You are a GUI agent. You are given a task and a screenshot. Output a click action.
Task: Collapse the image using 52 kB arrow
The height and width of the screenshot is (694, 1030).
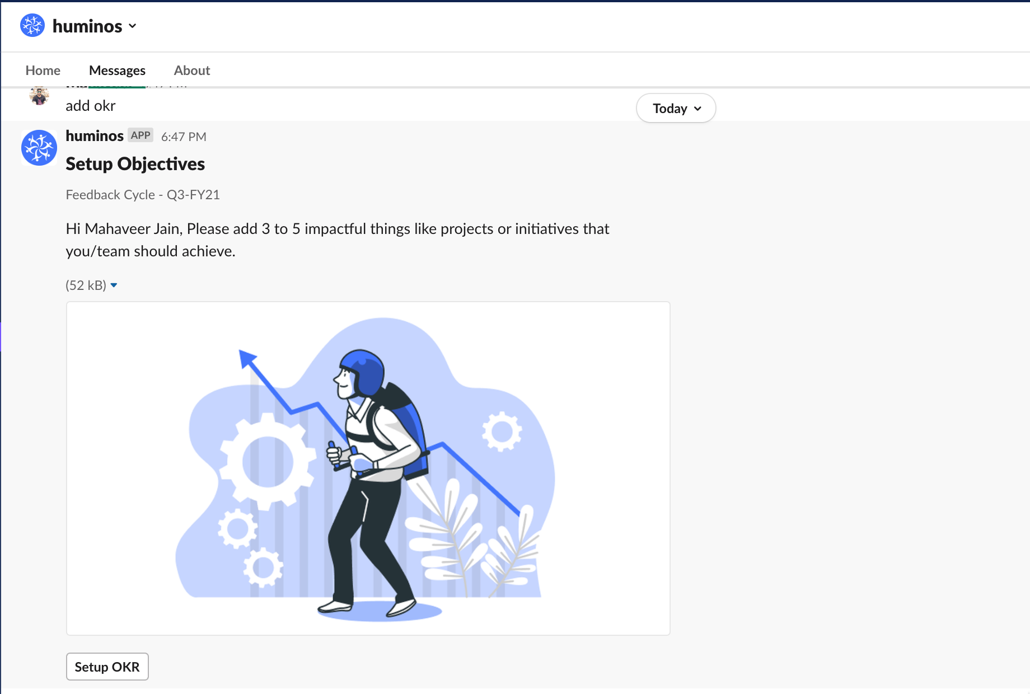[114, 285]
